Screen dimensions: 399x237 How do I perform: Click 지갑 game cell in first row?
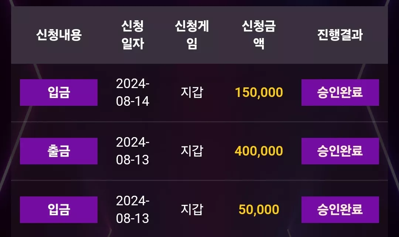(x=192, y=92)
